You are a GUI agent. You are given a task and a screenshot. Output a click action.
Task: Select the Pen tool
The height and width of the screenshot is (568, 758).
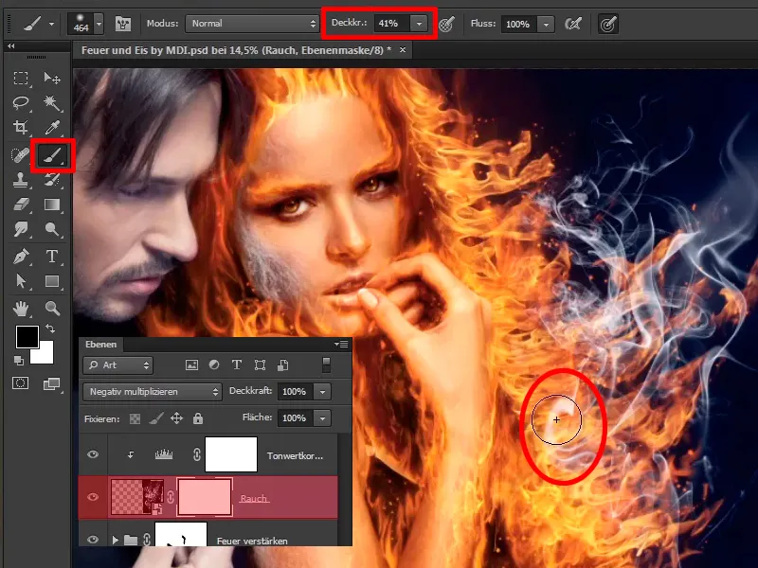click(20, 256)
